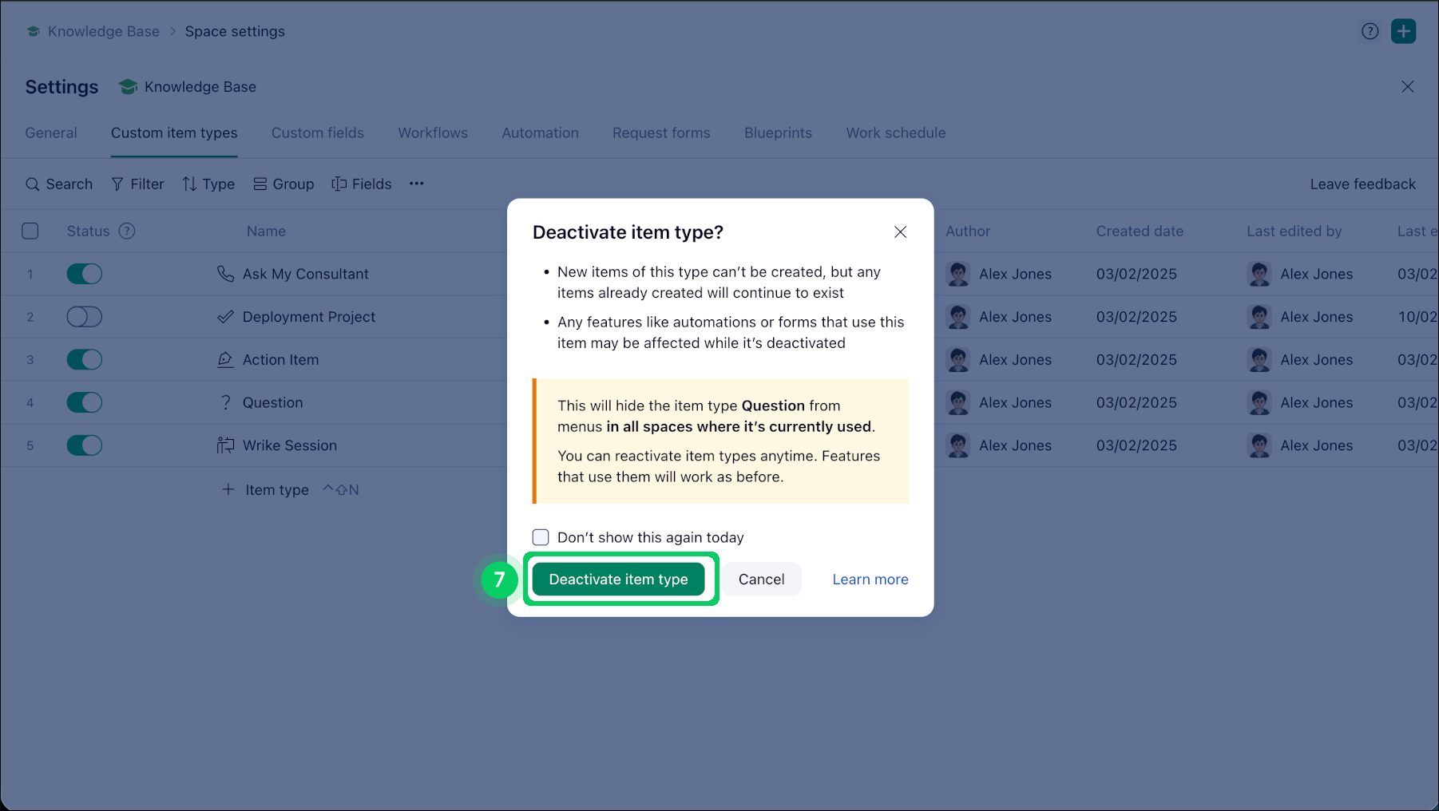Click the Deployment Project checkmark icon
The image size is (1439, 811).
point(225,317)
